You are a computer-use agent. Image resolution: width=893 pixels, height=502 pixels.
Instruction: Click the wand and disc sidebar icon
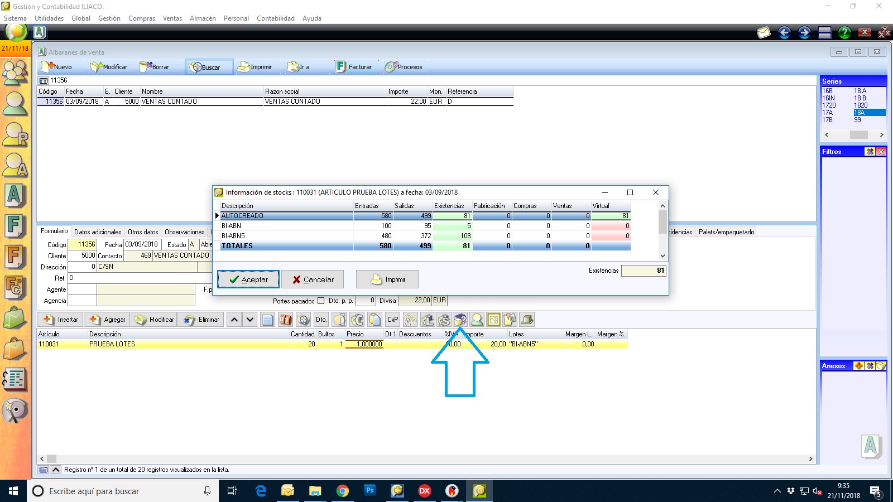coord(15,411)
